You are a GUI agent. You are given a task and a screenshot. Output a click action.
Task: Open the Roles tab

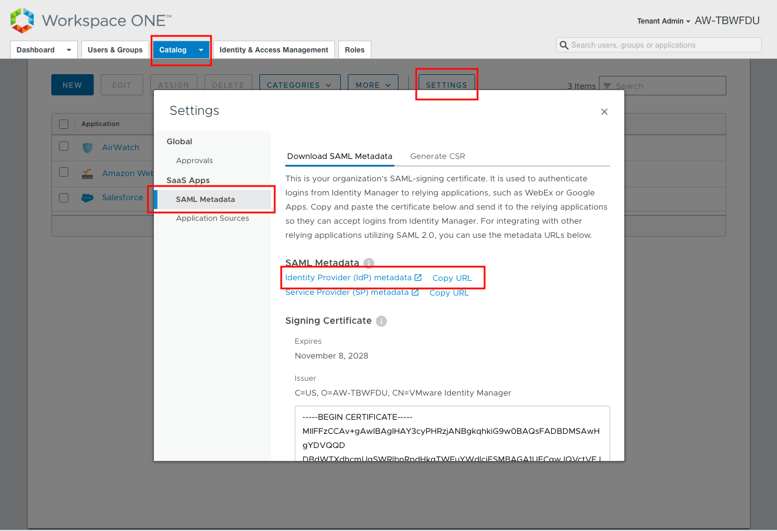pyautogui.click(x=354, y=50)
